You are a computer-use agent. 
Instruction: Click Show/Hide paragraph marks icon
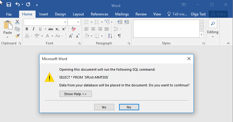119,36
